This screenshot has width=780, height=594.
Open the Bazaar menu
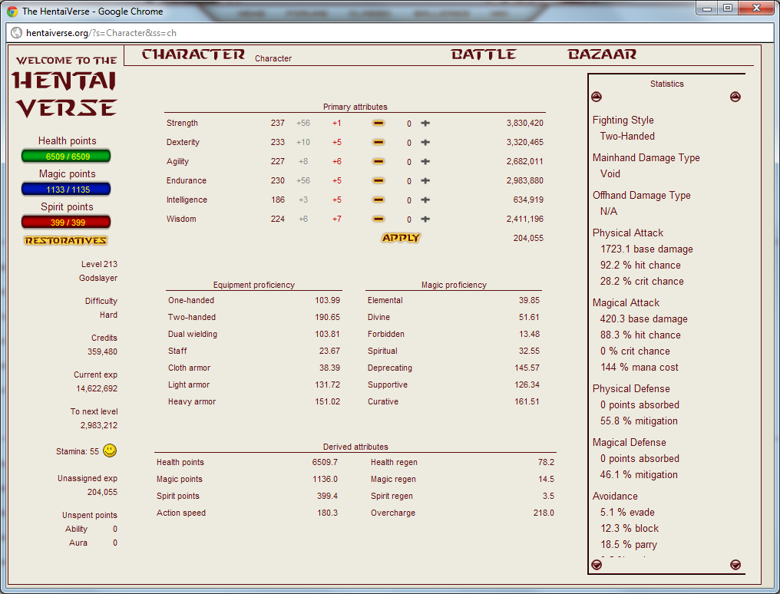602,54
